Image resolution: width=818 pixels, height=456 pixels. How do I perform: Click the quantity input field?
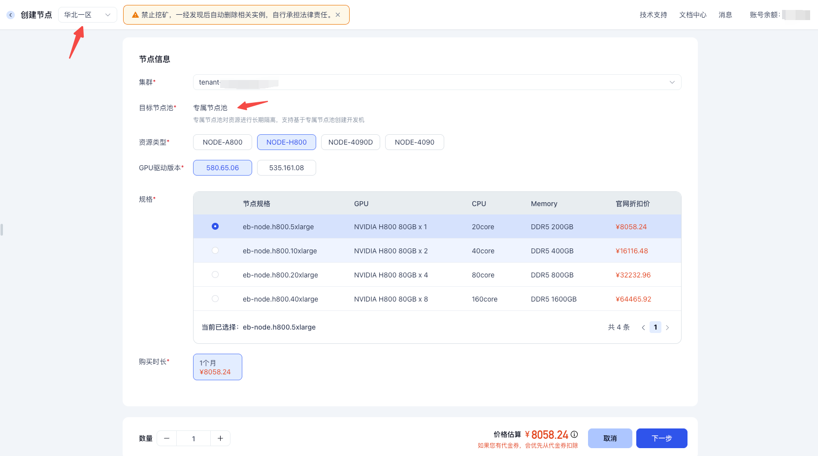click(194, 438)
